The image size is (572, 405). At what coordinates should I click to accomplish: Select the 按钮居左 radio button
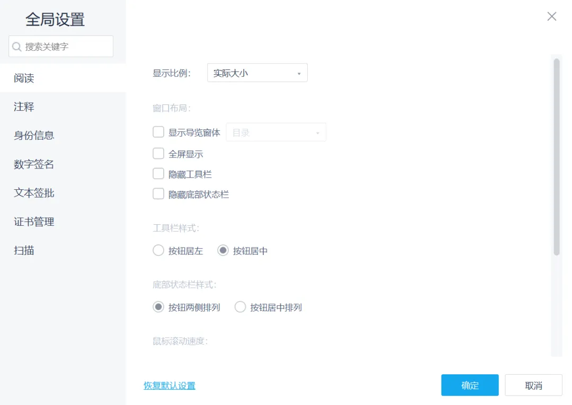point(158,251)
